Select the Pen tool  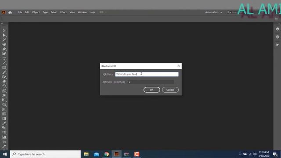point(4,49)
